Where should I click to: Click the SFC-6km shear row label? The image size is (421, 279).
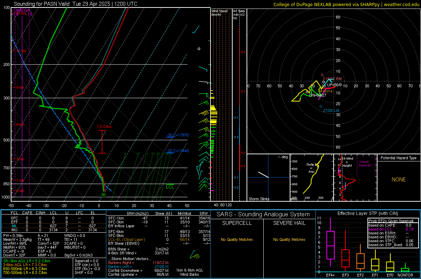click(116, 232)
